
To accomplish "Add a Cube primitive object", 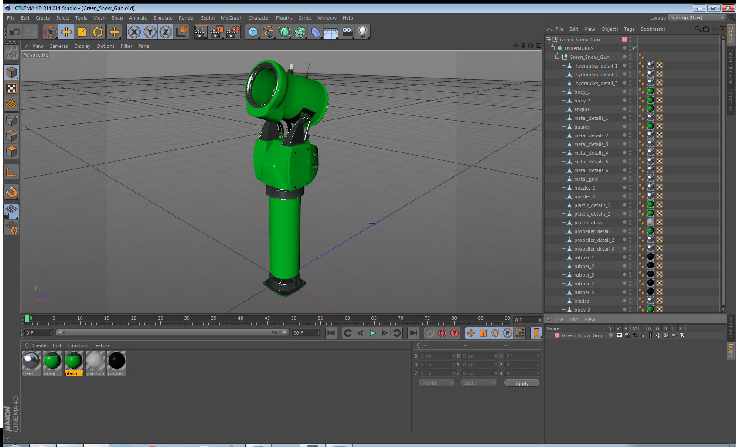I will click(x=253, y=32).
